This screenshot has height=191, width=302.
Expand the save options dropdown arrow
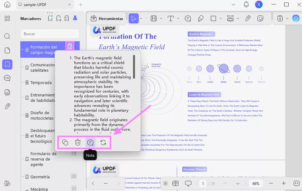[287, 18]
